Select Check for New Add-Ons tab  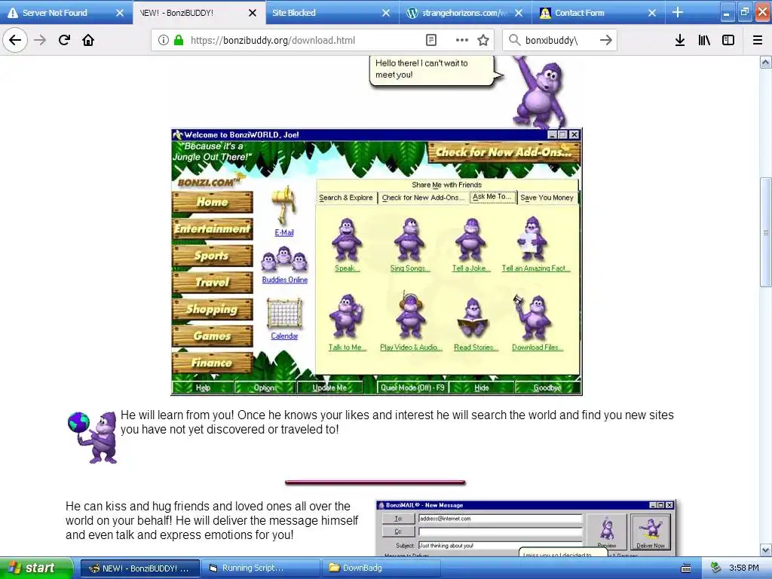423,198
